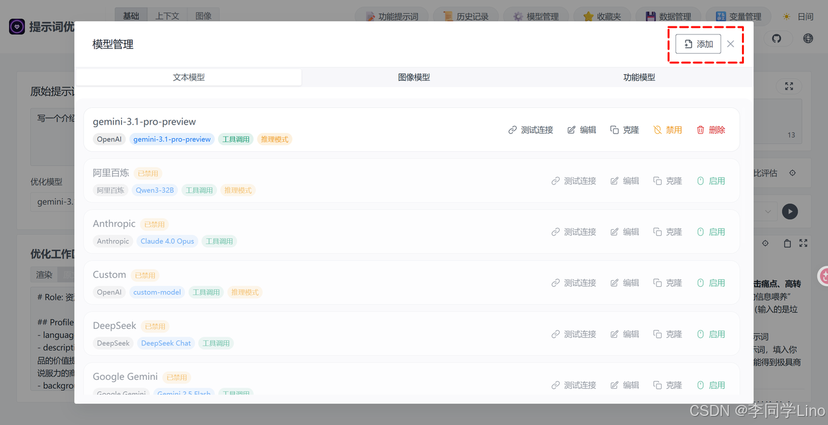This screenshot has height=425, width=828.
Task: Clone the gemini-3.1-pro-preview model
Action: tap(624, 130)
